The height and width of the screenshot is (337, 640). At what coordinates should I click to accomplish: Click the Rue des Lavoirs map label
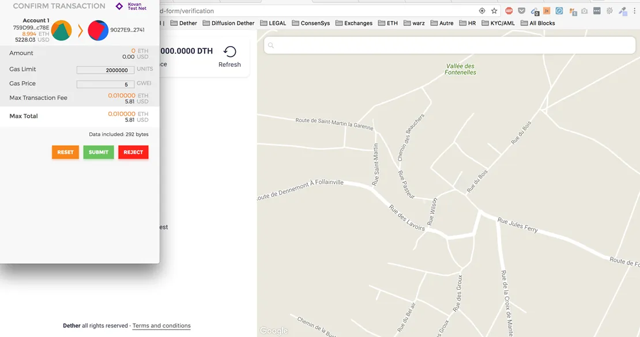pos(407,218)
